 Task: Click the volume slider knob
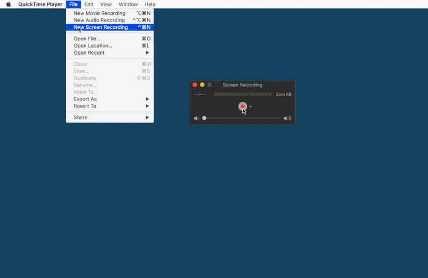tap(204, 118)
